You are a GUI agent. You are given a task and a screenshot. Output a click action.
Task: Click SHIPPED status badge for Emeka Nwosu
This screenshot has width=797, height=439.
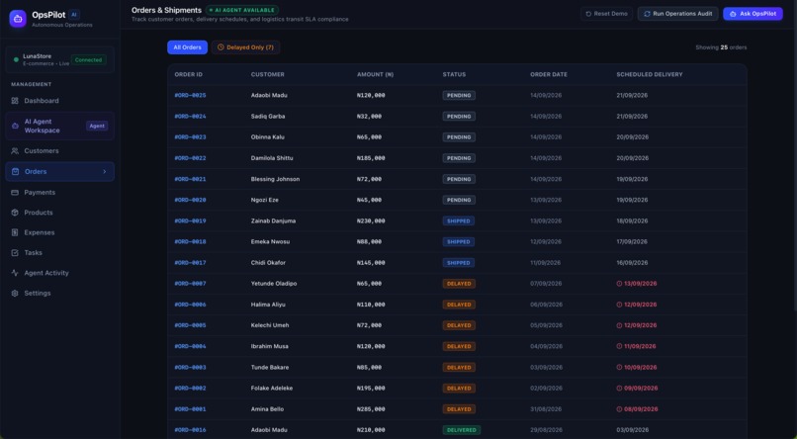tap(459, 242)
